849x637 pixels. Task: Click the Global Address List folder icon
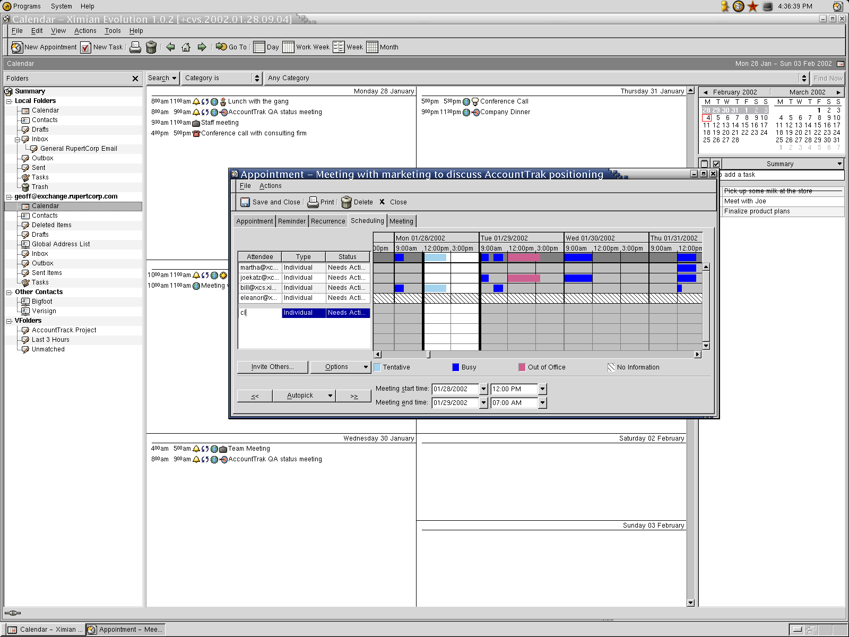(x=25, y=244)
